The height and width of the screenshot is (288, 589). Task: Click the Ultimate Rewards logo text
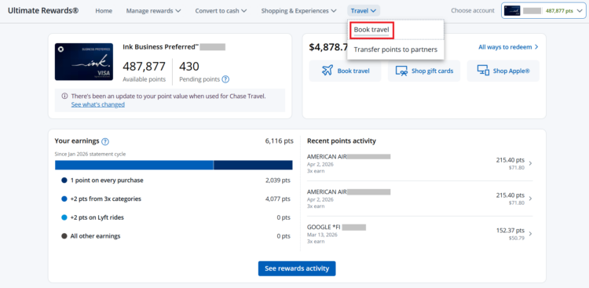(43, 10)
